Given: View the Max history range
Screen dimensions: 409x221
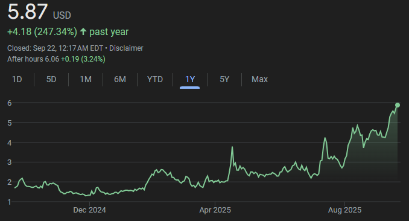Looking at the screenshot, I should (x=259, y=79).
